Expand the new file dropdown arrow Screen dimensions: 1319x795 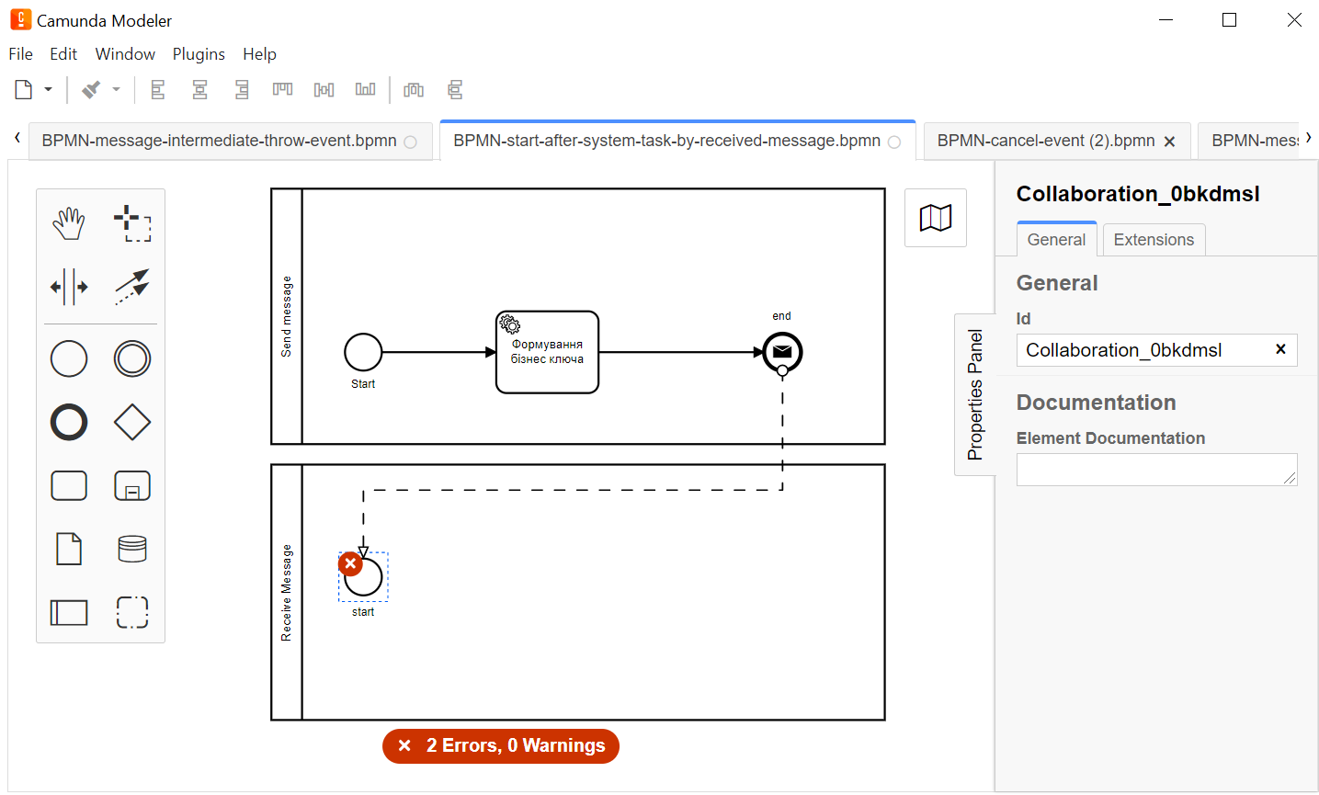click(x=49, y=90)
